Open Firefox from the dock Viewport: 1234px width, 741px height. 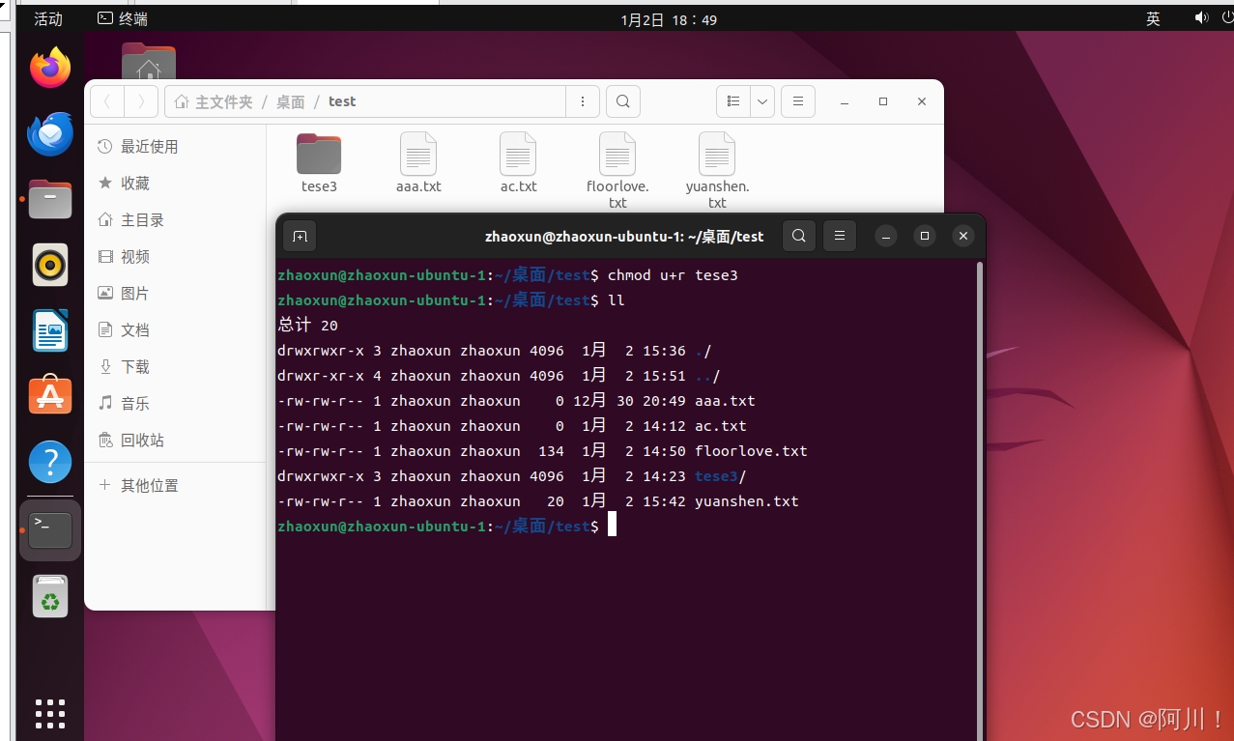tap(50, 69)
